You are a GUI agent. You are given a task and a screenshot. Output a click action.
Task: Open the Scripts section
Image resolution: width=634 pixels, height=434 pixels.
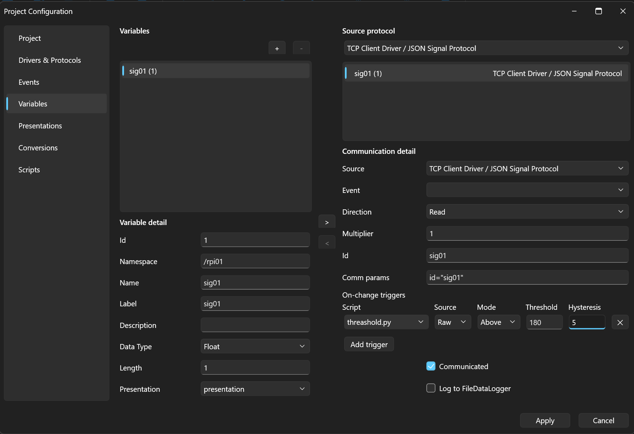coord(56,170)
